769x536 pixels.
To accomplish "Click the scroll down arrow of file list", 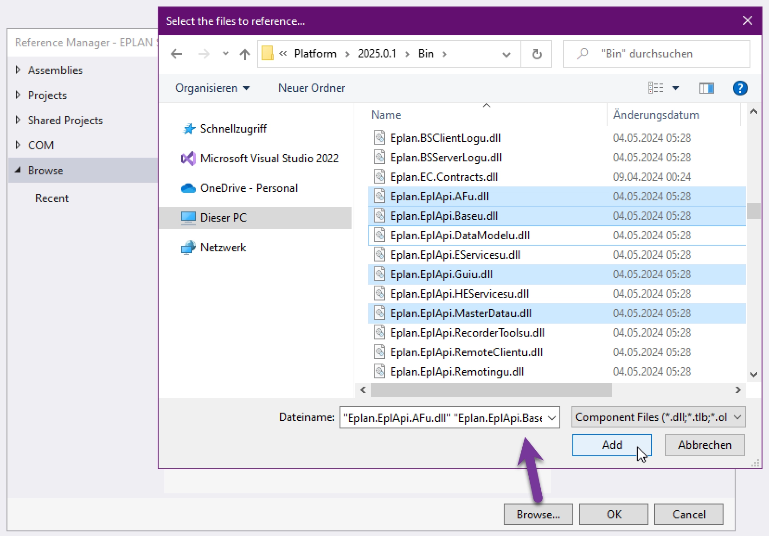I will click(x=753, y=374).
